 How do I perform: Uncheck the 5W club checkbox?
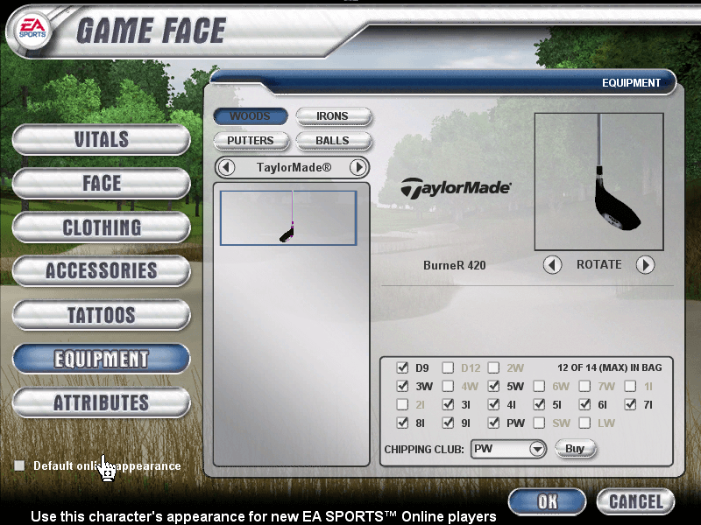coord(493,386)
